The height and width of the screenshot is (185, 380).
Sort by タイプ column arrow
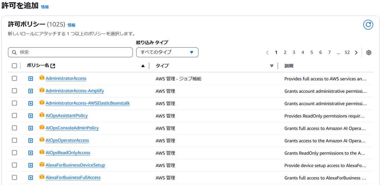pos(271,66)
